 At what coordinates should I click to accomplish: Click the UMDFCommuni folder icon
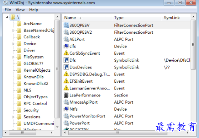19,123
